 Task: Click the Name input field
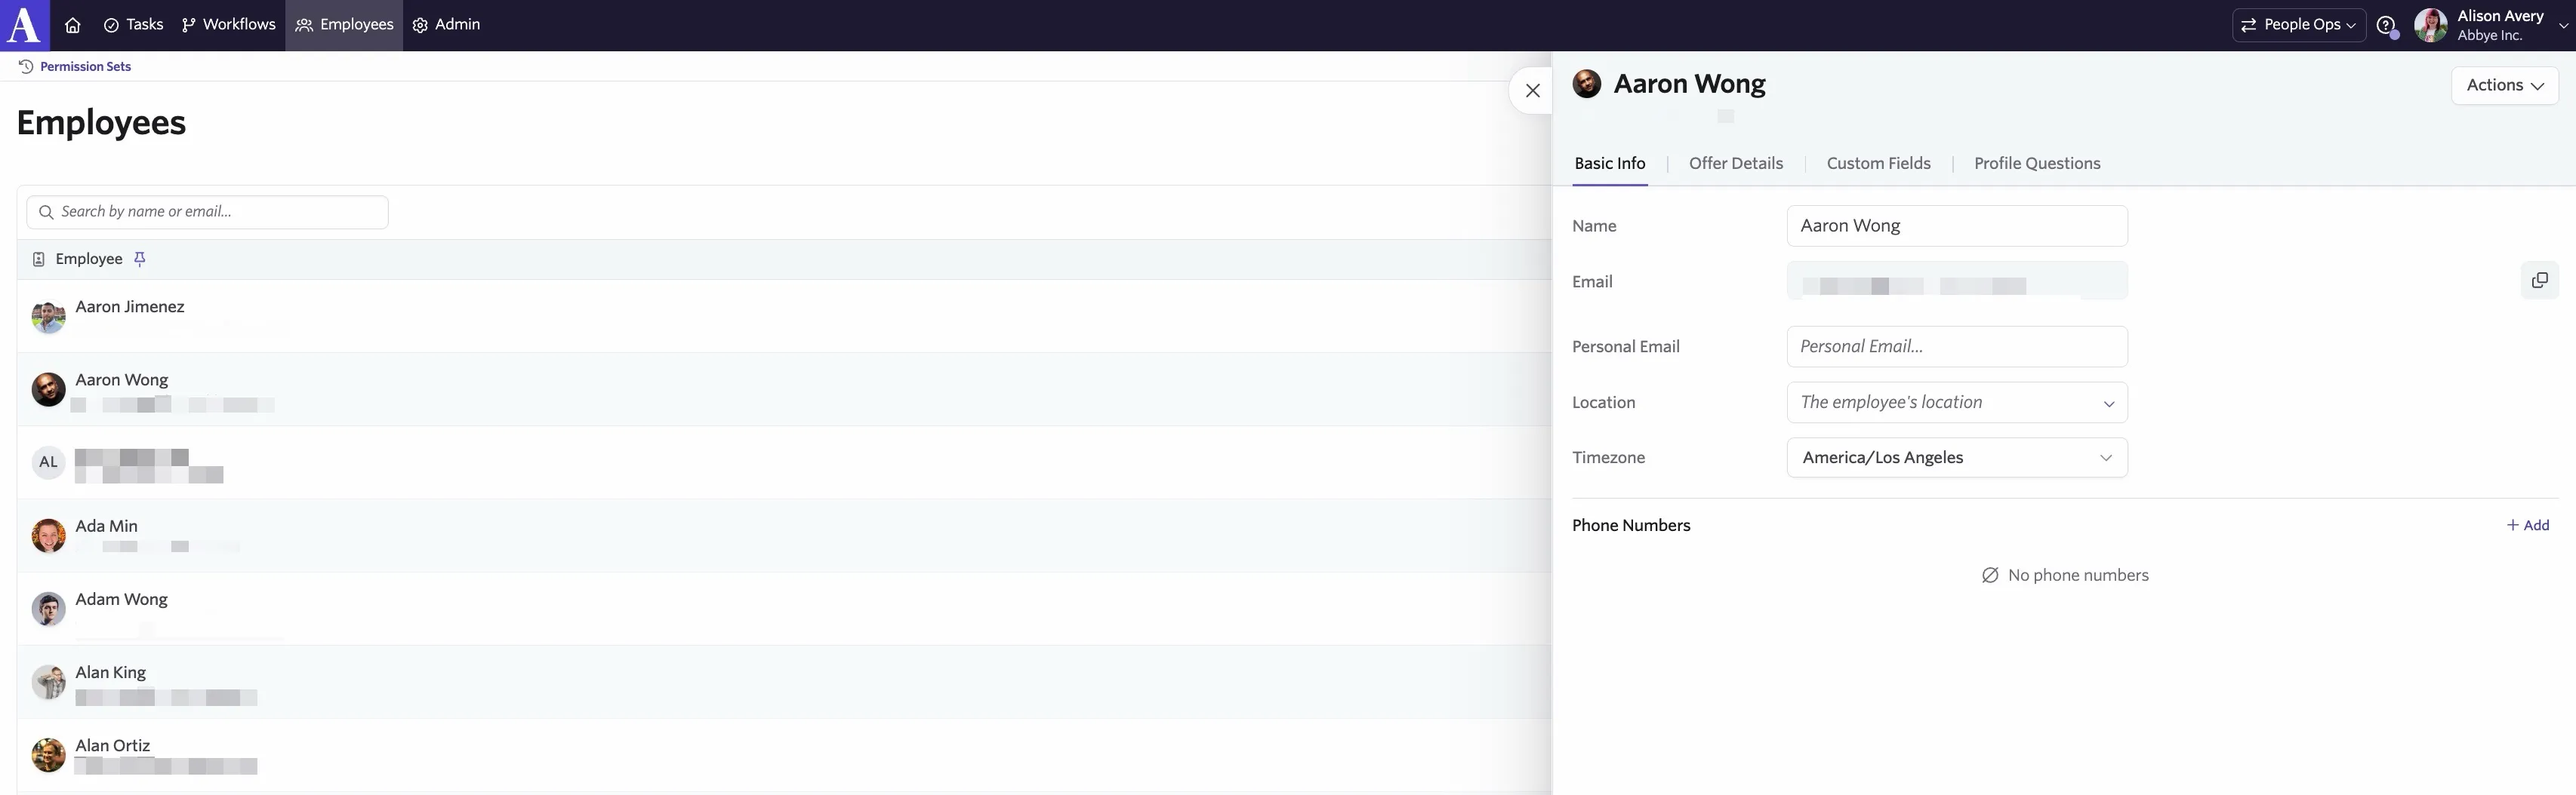(x=1956, y=226)
